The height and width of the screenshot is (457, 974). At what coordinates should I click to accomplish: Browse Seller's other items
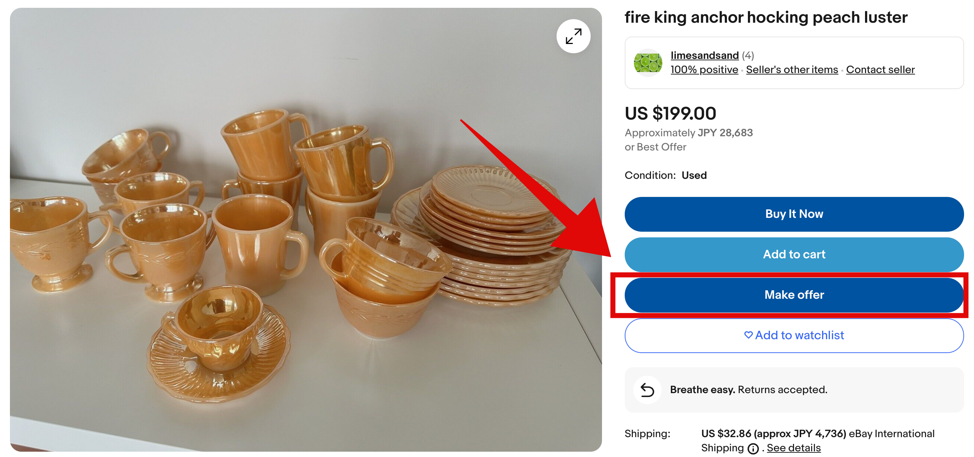[792, 70]
